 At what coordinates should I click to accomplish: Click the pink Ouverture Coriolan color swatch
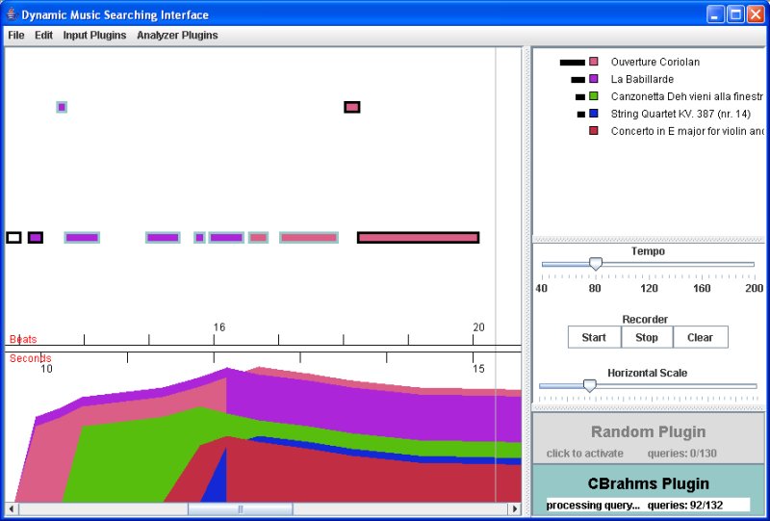click(x=594, y=62)
